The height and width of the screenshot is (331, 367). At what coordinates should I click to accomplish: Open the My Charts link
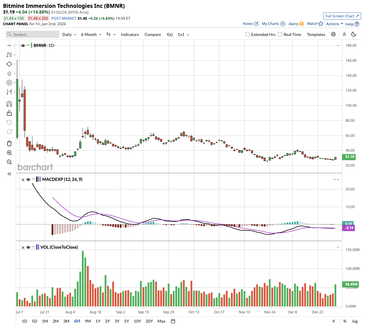point(273,24)
